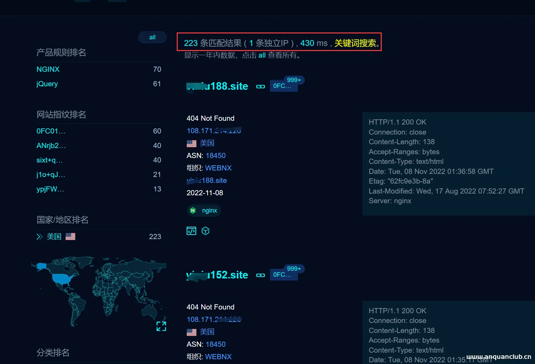The image size is (535, 364).
Task: Click the all link to view all data
Action: pyautogui.click(x=262, y=55)
